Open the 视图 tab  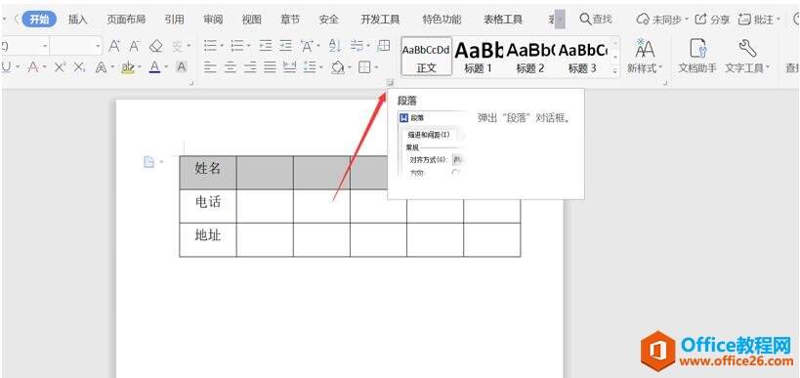[x=252, y=20]
